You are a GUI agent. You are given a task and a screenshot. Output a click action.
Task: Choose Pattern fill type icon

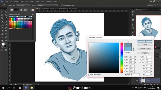coord(25,10)
